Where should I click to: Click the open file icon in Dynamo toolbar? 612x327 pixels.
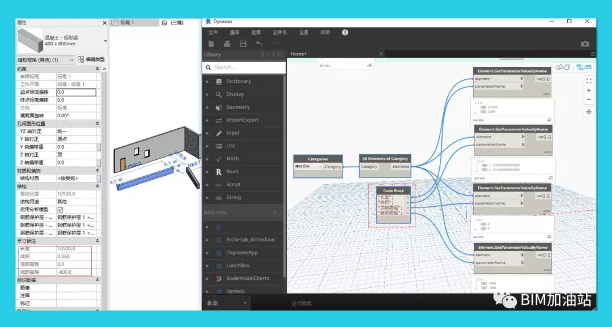[227, 44]
